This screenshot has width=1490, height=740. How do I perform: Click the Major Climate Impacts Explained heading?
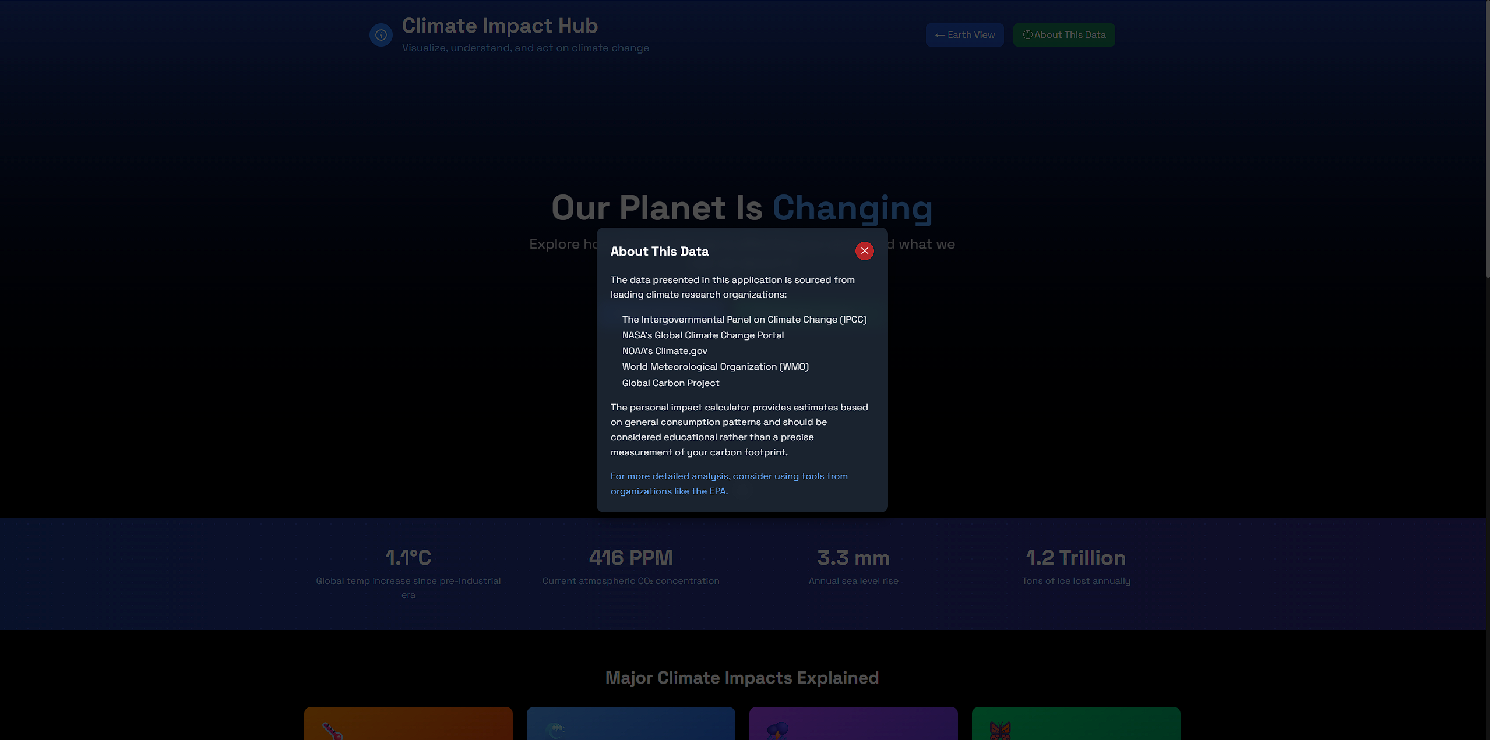pyautogui.click(x=742, y=677)
